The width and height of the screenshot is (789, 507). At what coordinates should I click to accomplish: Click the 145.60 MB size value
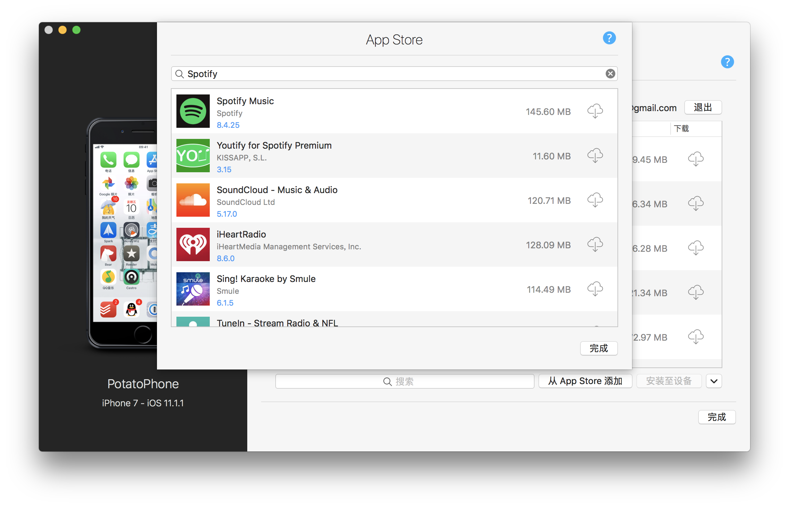point(548,112)
